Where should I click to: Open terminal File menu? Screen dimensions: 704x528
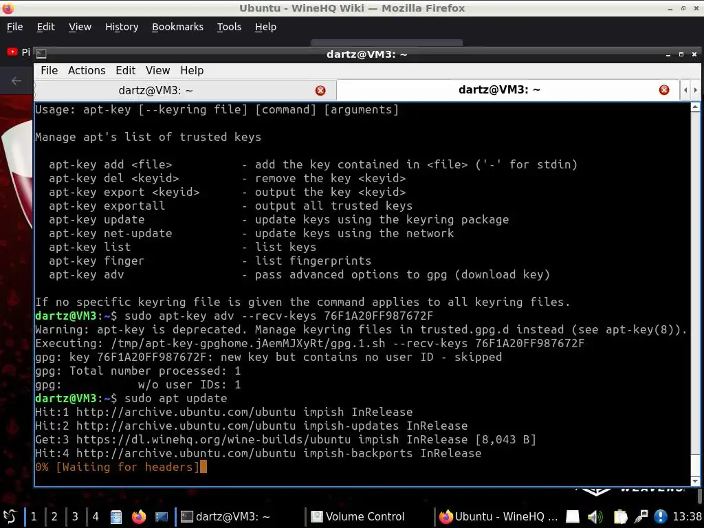[49, 71]
